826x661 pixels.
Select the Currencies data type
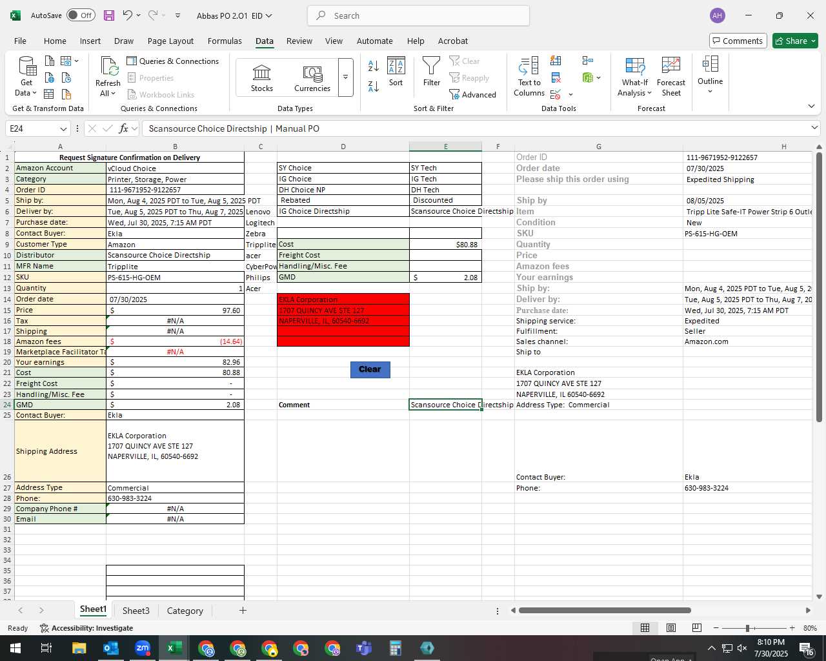312,77
